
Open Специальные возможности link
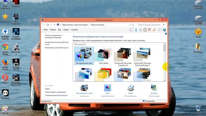[56, 95]
